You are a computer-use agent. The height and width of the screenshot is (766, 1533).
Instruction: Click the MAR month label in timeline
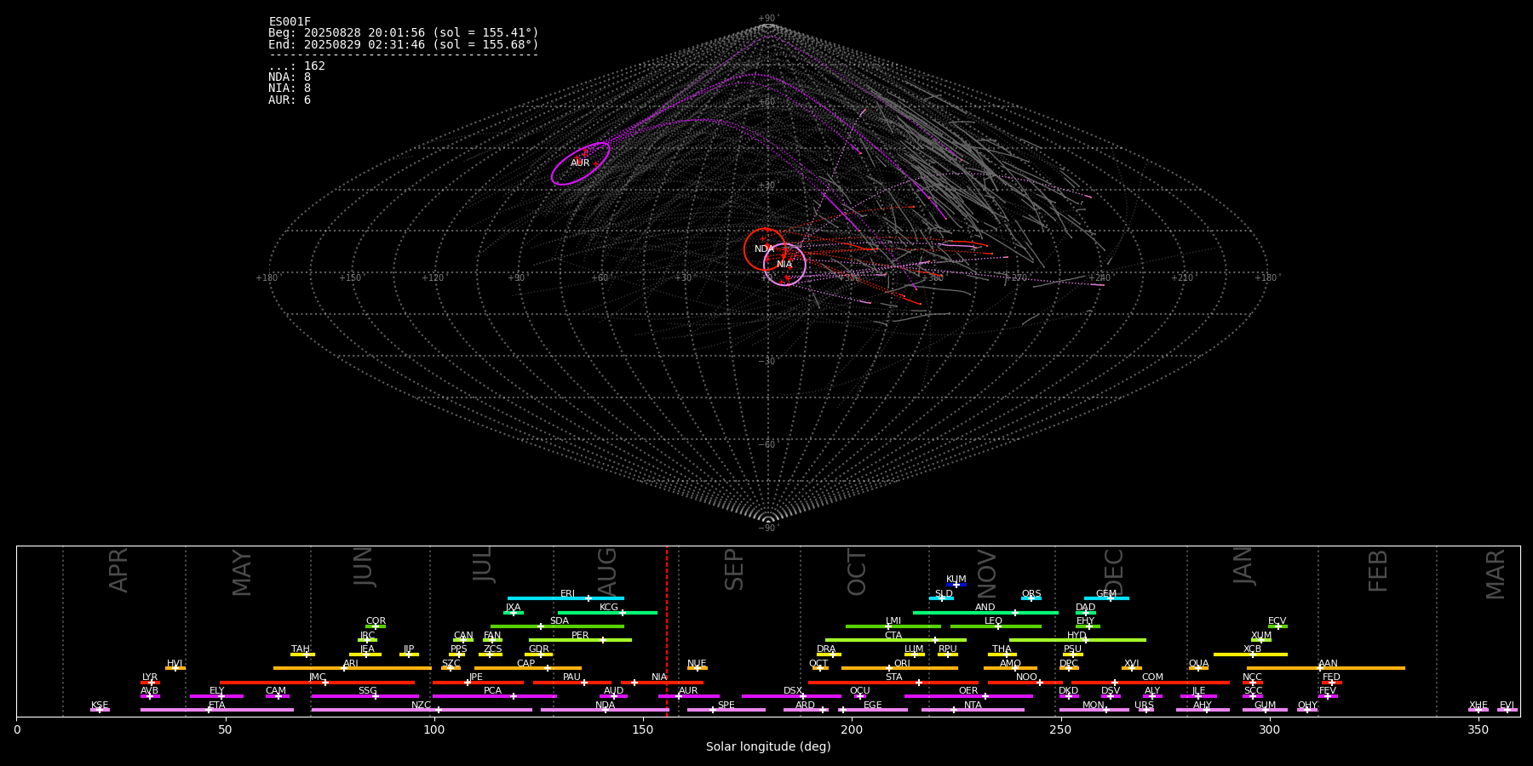pyautogui.click(x=1496, y=574)
